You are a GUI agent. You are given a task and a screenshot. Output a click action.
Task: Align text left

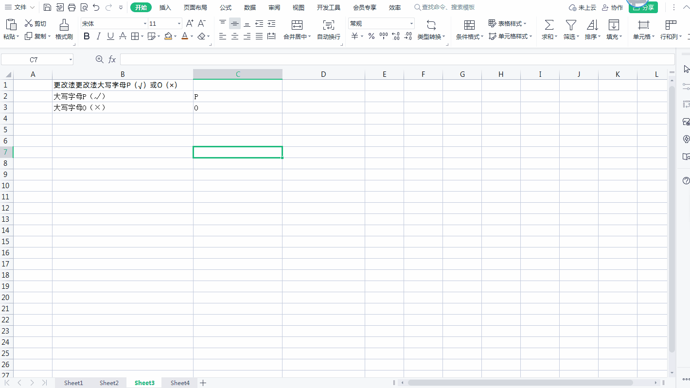pyautogui.click(x=223, y=36)
